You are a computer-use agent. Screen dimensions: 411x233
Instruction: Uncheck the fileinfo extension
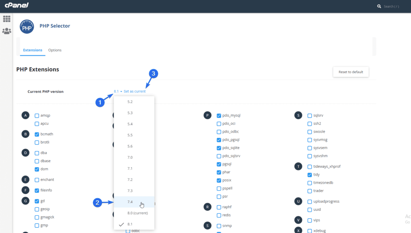point(37,191)
